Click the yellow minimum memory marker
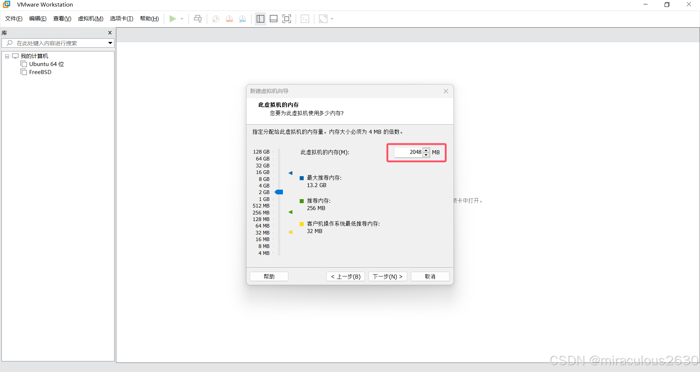The height and width of the screenshot is (372, 700). coord(291,232)
